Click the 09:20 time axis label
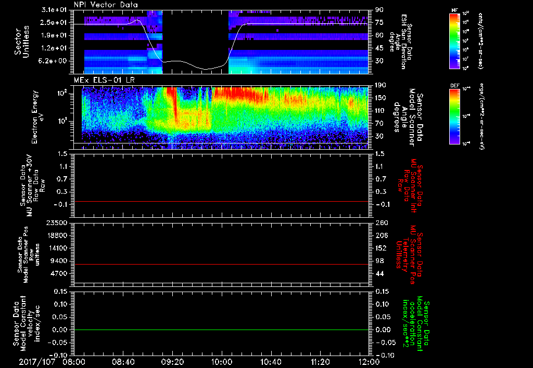533x368 pixels. point(172,362)
